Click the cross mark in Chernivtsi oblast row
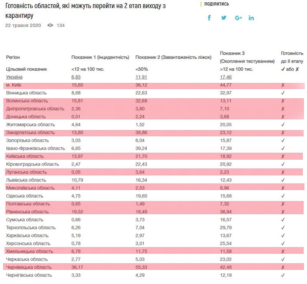 coord(283,267)
